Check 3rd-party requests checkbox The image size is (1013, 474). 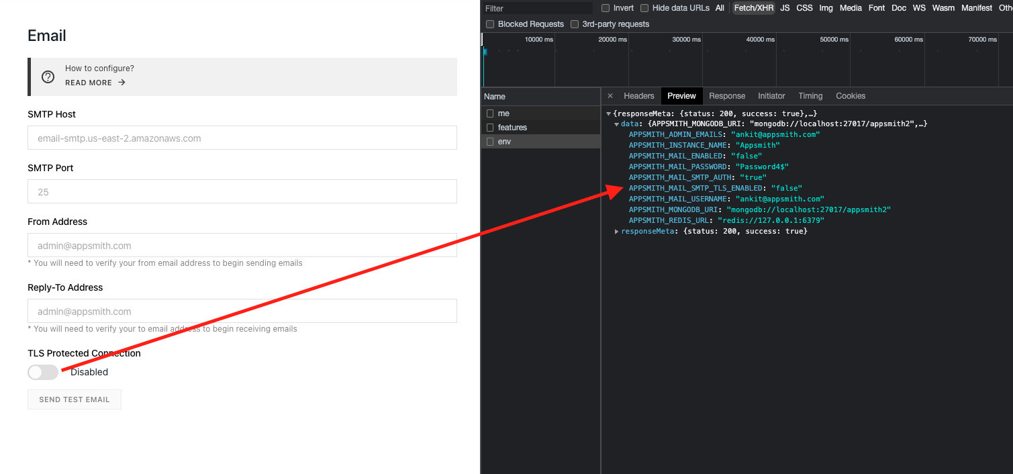pyautogui.click(x=575, y=24)
